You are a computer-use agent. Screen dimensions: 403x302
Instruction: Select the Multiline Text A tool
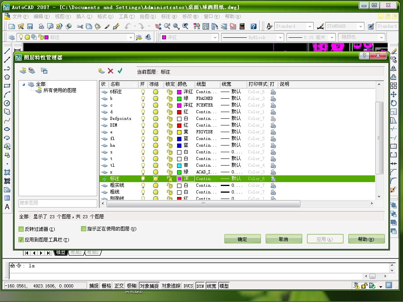[x=7, y=207]
